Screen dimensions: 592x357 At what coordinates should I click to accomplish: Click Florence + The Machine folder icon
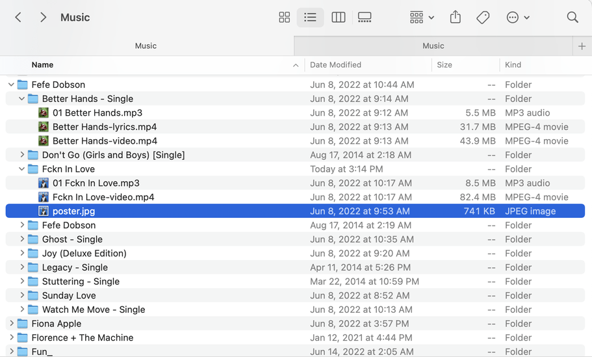click(x=22, y=337)
